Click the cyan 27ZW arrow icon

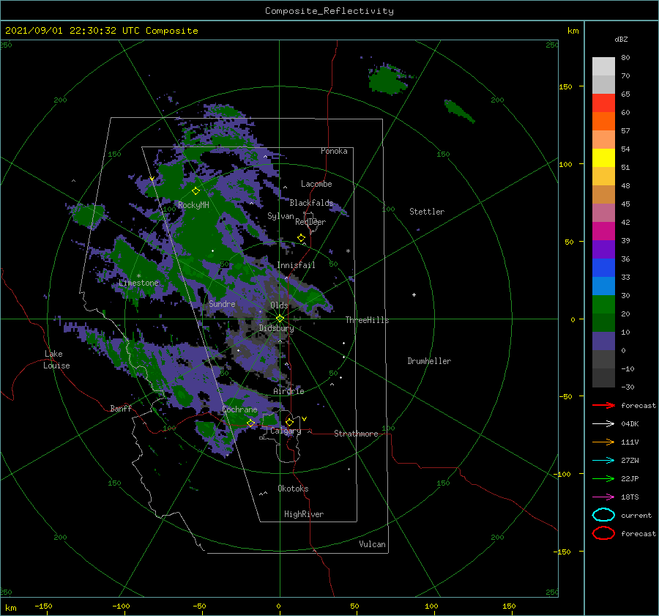[x=603, y=461]
